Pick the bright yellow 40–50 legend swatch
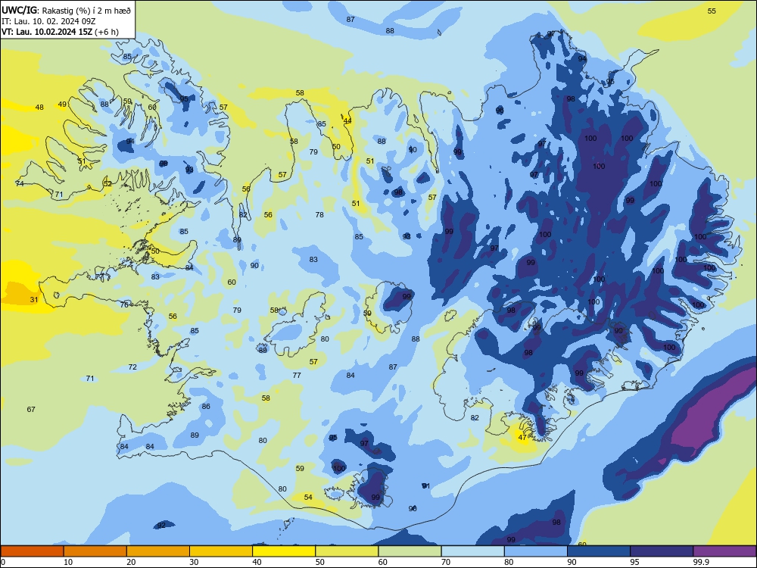Screen dimensions: 757x568 coord(284,551)
